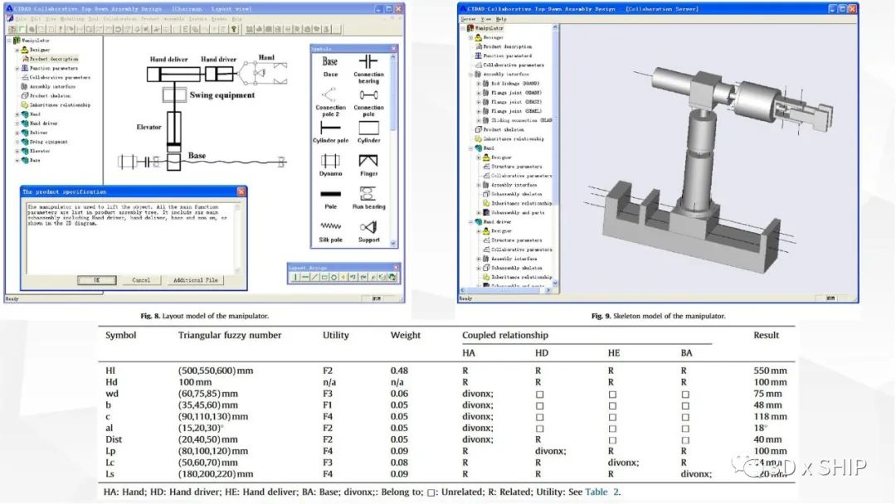This screenshot has height=504, width=896.
Task: Select the Connection bearing symbol
Action: click(x=368, y=69)
